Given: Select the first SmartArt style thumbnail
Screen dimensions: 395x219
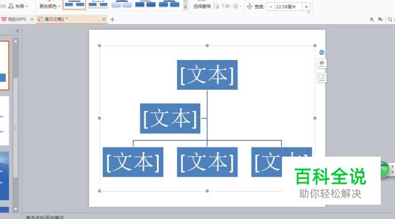Looking at the screenshot, I should [x=74, y=5].
